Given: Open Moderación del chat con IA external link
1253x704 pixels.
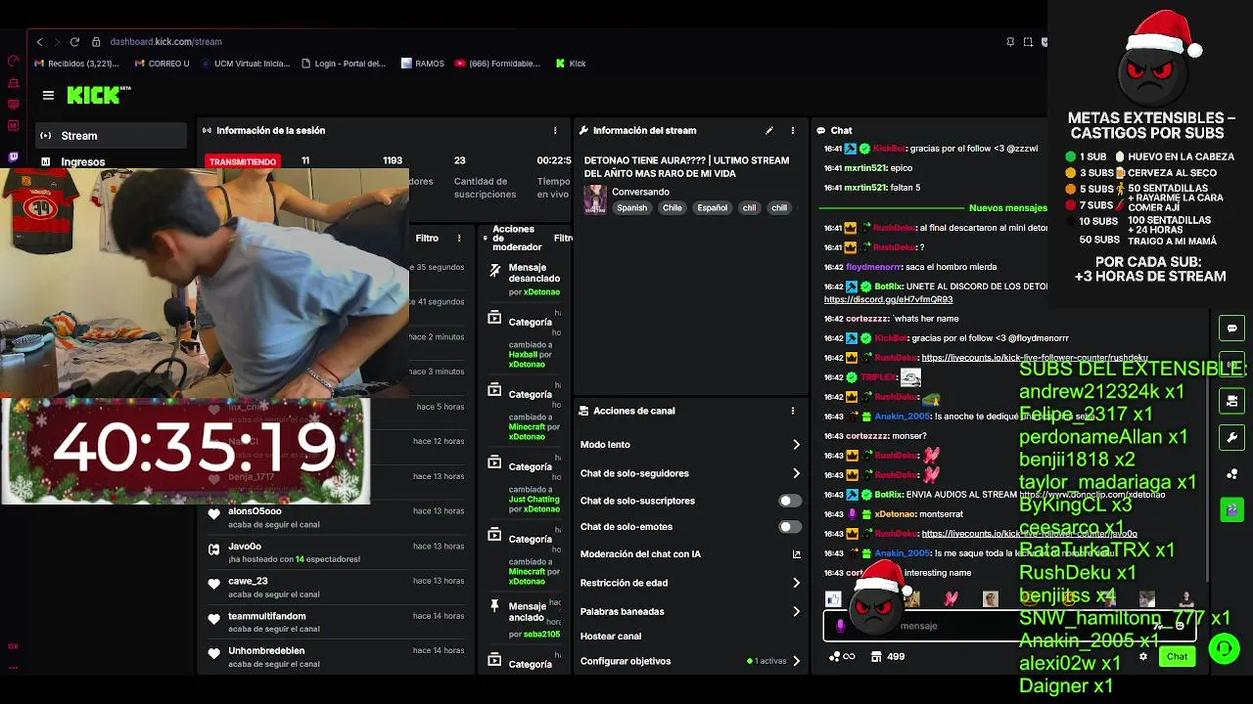Looking at the screenshot, I should pos(796,554).
